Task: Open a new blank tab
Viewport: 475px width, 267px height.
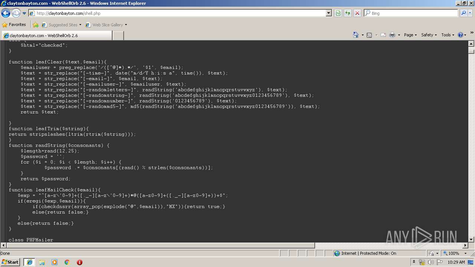Action: coord(118,35)
